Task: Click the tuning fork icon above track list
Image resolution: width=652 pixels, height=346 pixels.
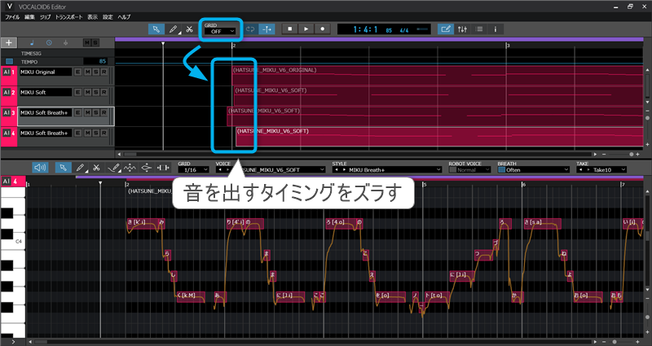Action: pyautogui.click(x=65, y=43)
